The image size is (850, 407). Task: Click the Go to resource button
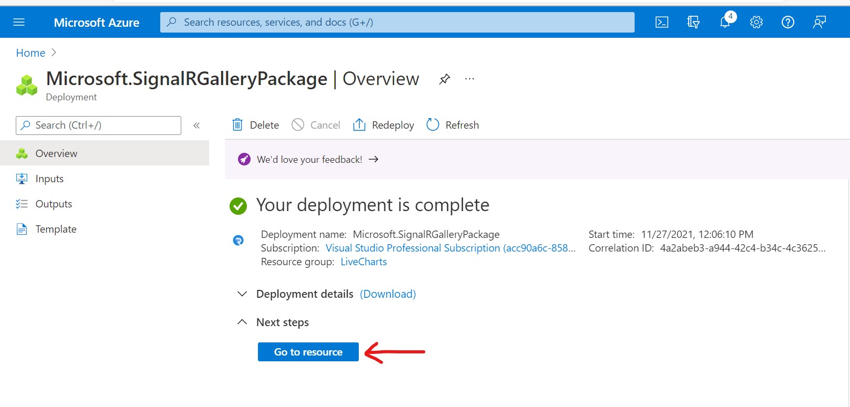click(x=308, y=352)
